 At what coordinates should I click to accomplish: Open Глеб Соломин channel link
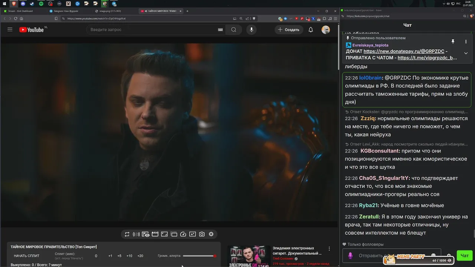coord(283,258)
